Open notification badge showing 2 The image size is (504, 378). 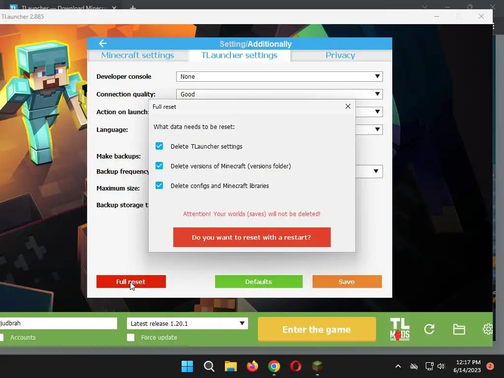490,366
